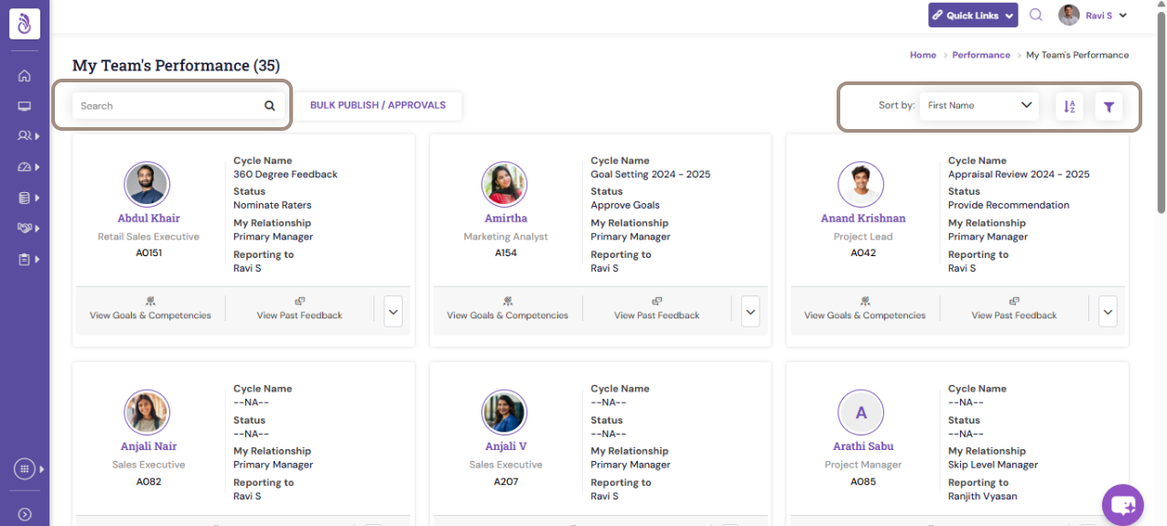Click 'My Team's Performance (35)' heading
The image size is (1167, 526).
click(x=177, y=65)
